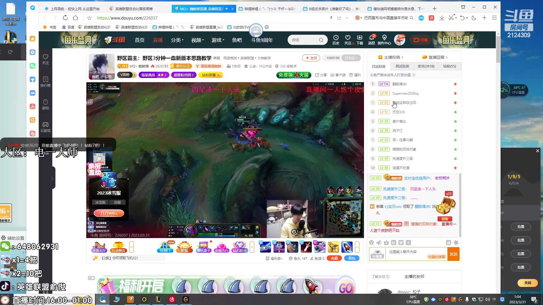The image size is (543, 305).
Task: Mute the tab audio speaker icon
Action: coord(227,9)
